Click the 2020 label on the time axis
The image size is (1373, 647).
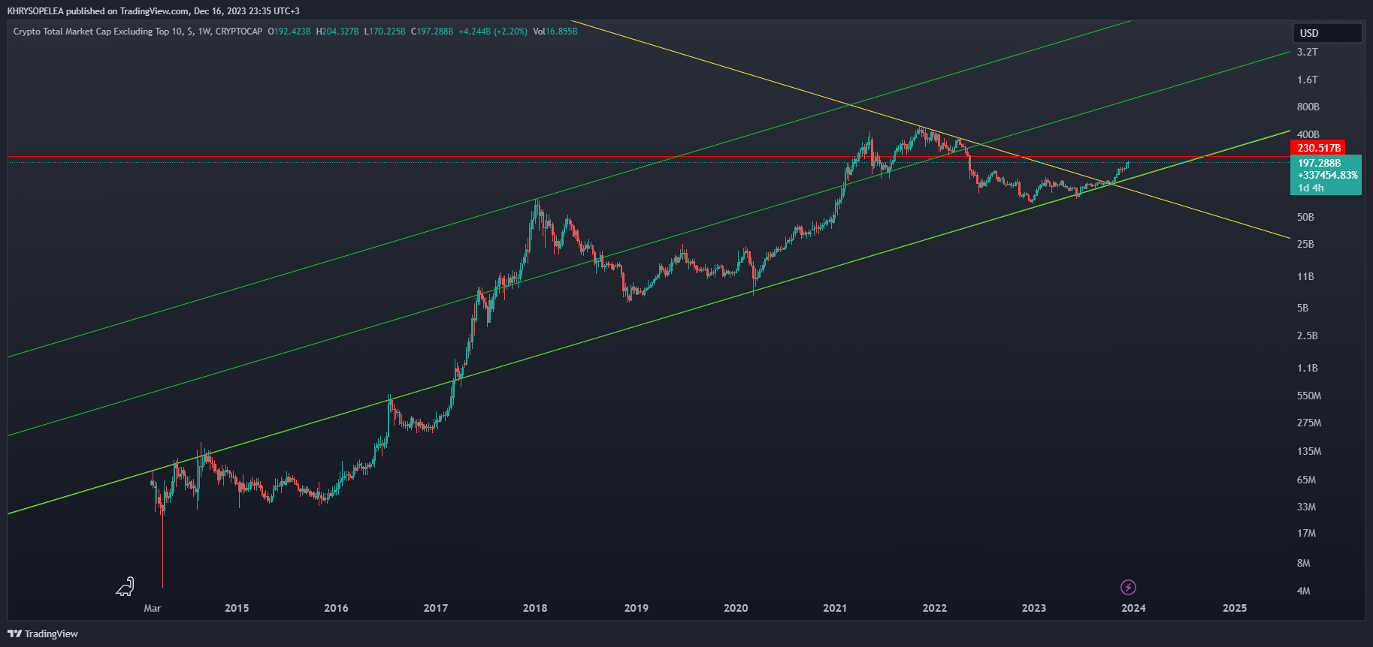tap(736, 608)
